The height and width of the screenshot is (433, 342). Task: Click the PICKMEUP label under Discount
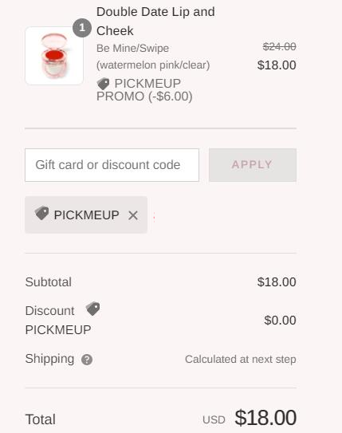tap(58, 329)
